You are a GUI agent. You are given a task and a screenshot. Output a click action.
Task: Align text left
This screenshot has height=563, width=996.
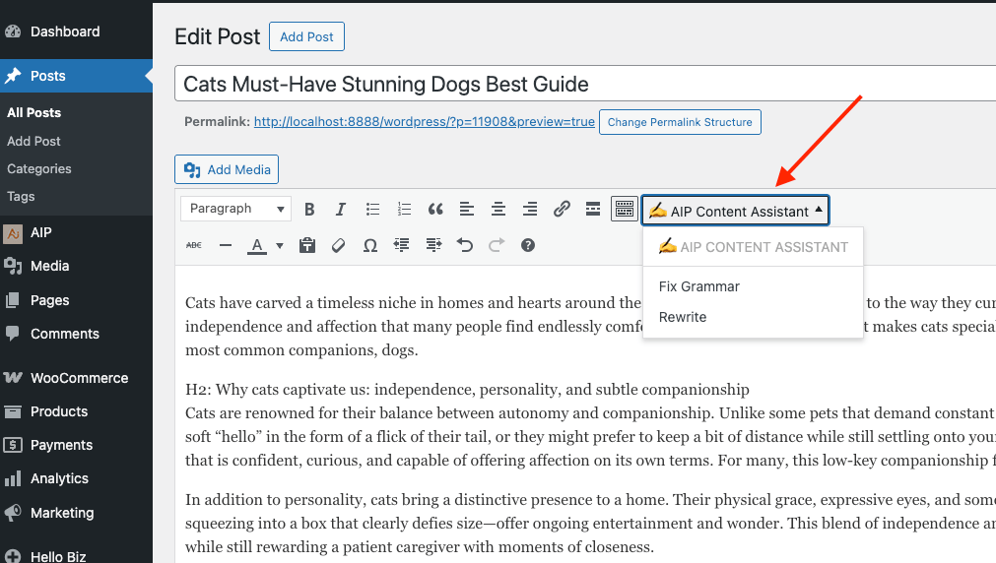click(x=467, y=209)
